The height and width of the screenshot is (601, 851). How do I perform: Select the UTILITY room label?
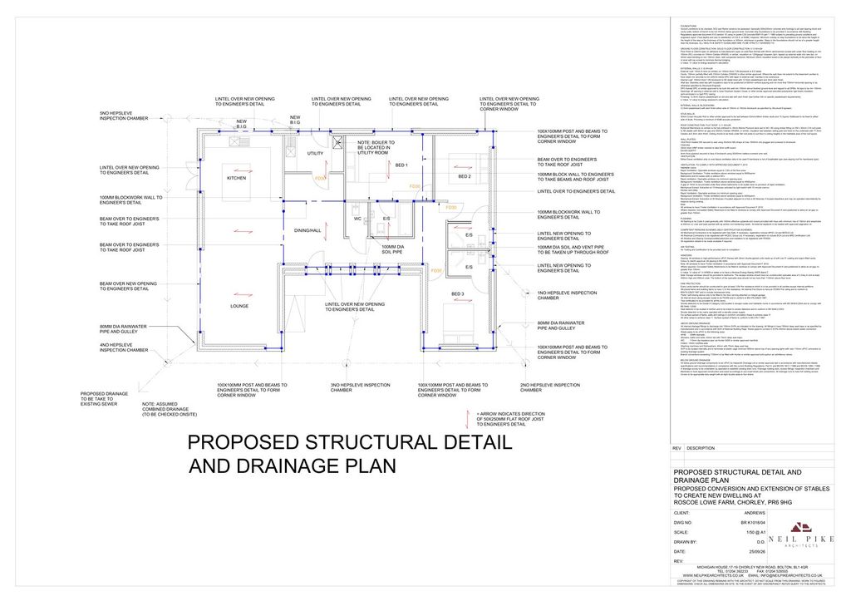[x=315, y=154]
